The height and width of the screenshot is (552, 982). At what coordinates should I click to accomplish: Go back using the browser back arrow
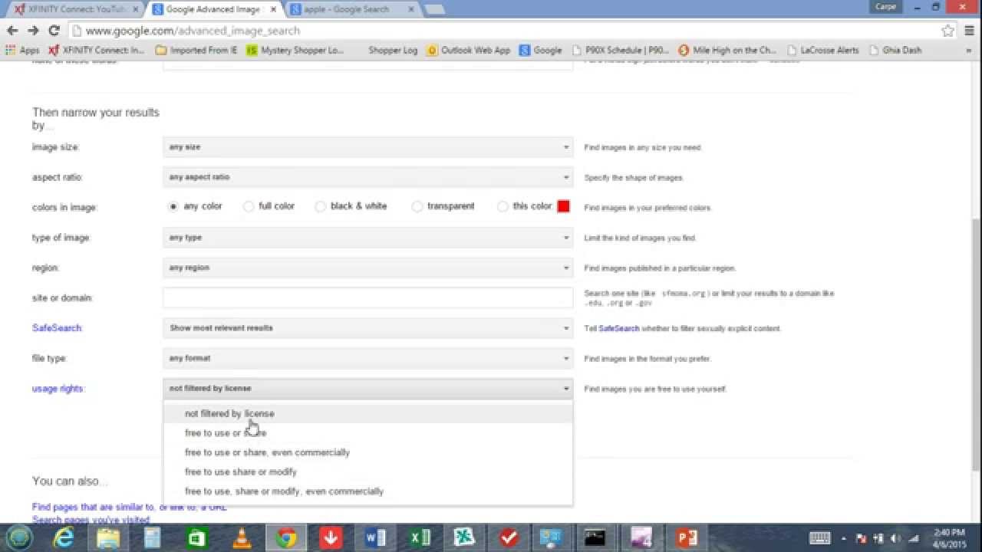coord(12,31)
